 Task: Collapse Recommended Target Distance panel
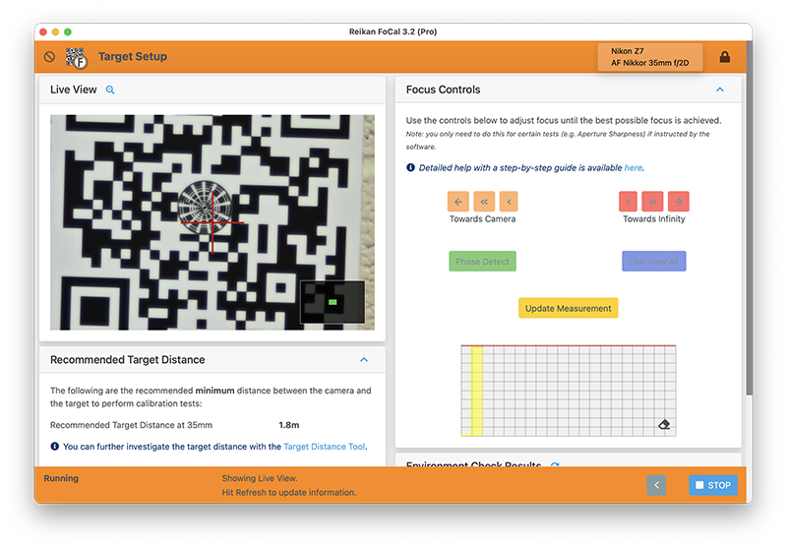pos(364,360)
